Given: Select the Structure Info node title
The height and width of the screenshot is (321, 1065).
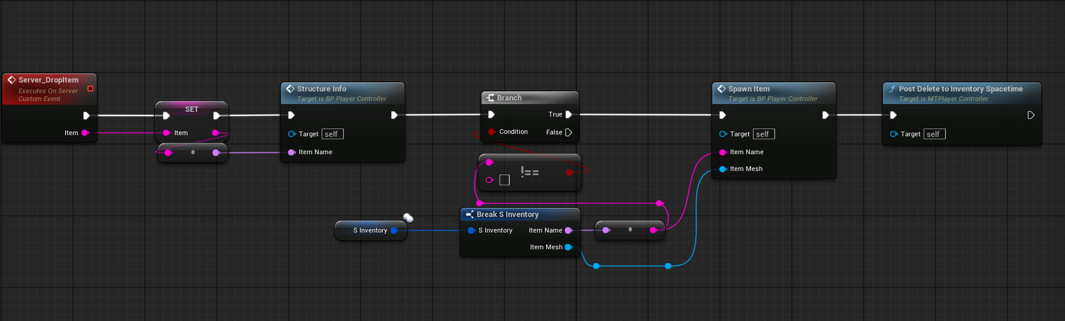Looking at the screenshot, I should 322,88.
